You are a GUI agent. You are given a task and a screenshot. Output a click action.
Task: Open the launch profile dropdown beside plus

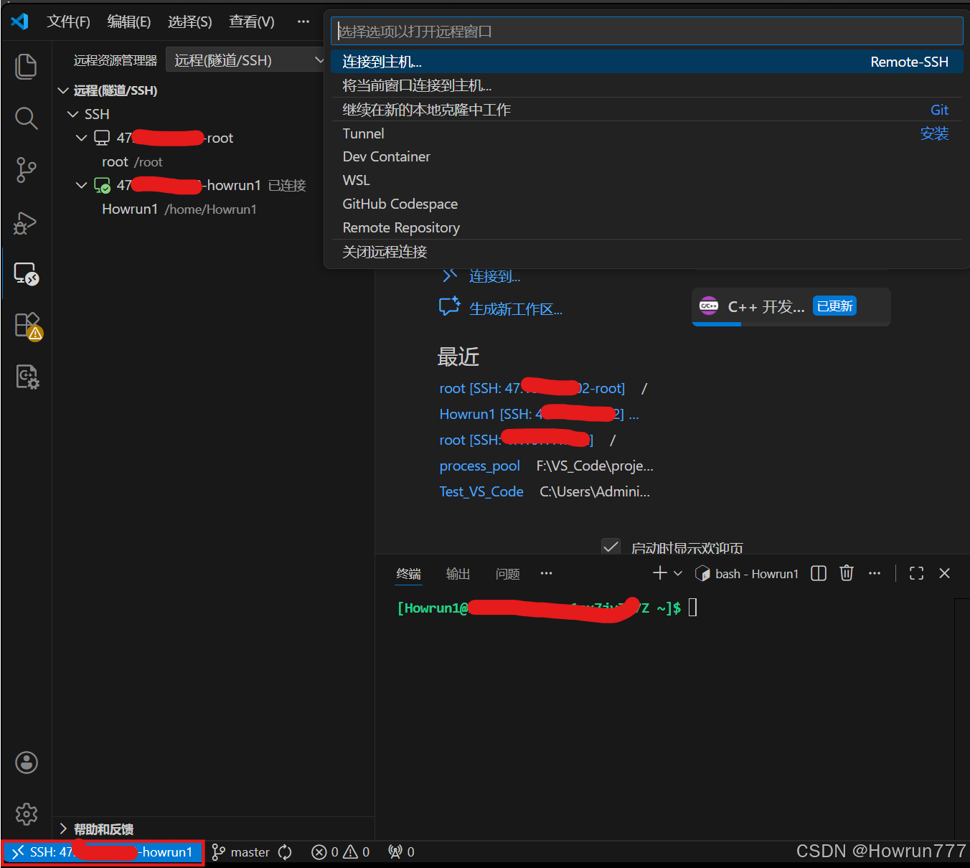tap(678, 573)
